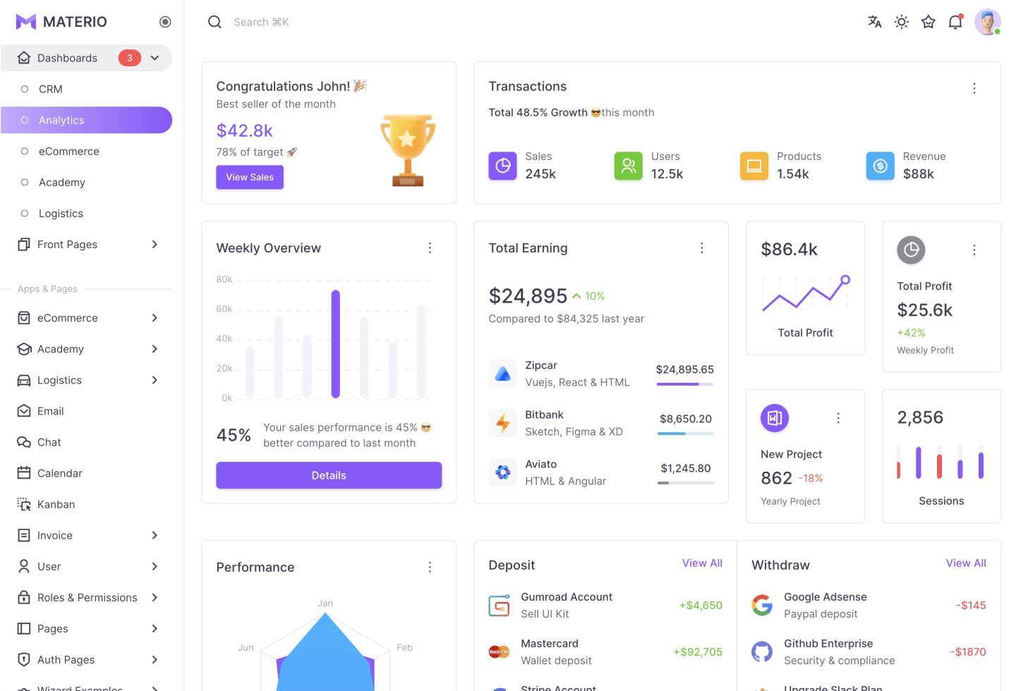Expand Roles & Permissions chevron
Image resolution: width=1016 pixels, height=691 pixels.
point(155,597)
